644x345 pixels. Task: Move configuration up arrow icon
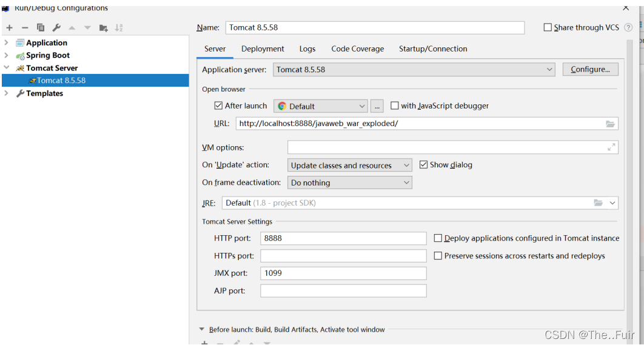pyautogui.click(x=72, y=28)
